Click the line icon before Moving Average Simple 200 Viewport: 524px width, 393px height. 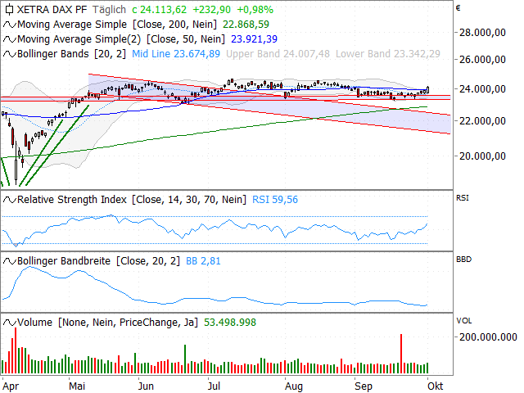[10, 25]
